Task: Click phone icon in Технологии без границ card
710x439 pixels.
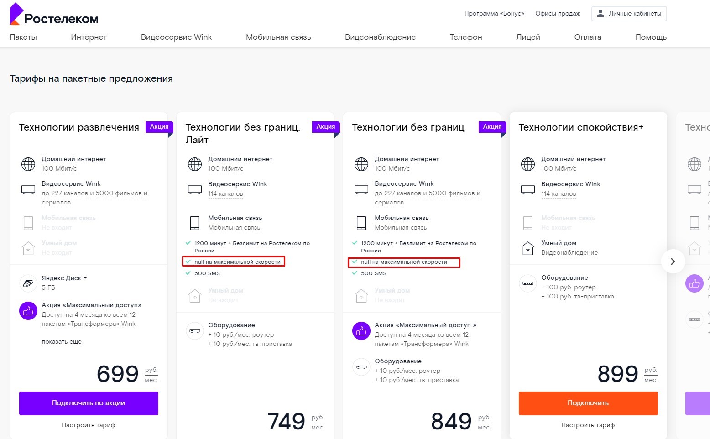Action: click(361, 223)
